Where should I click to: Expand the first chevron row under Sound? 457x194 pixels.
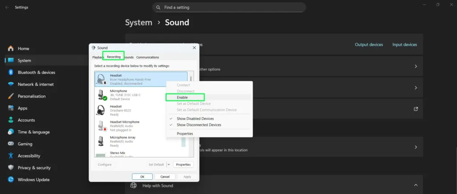pyautogui.click(x=416, y=66)
